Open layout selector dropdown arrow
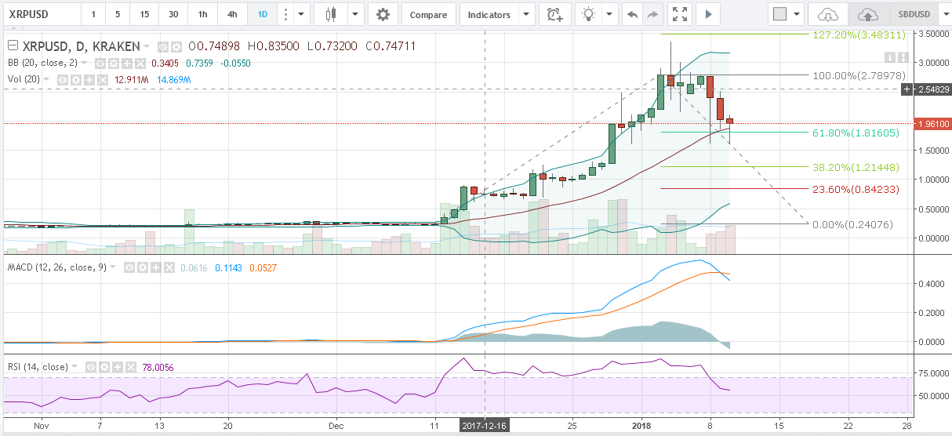The width and height of the screenshot is (952, 436). (797, 14)
